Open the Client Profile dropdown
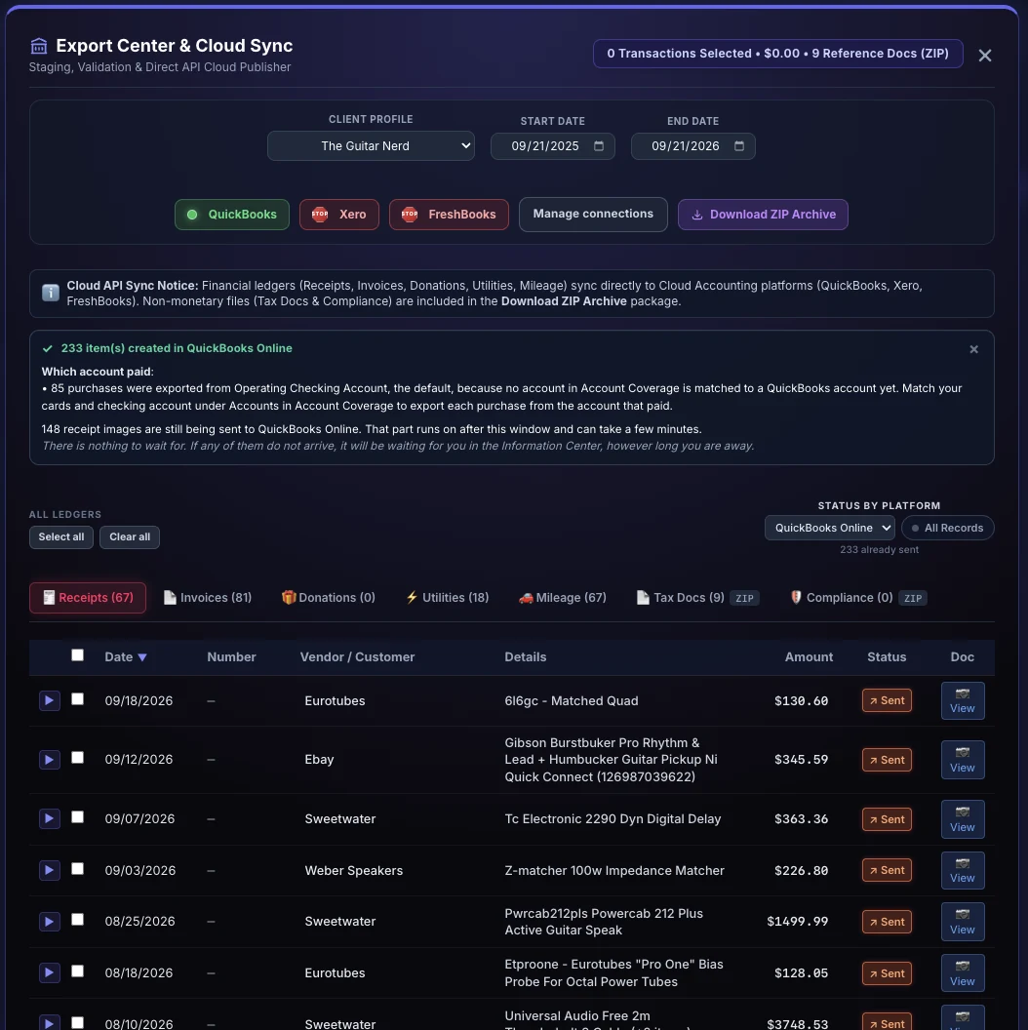 click(x=371, y=146)
